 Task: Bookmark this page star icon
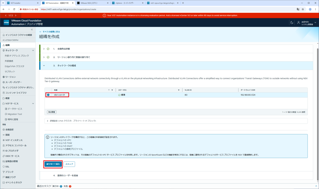303,9
